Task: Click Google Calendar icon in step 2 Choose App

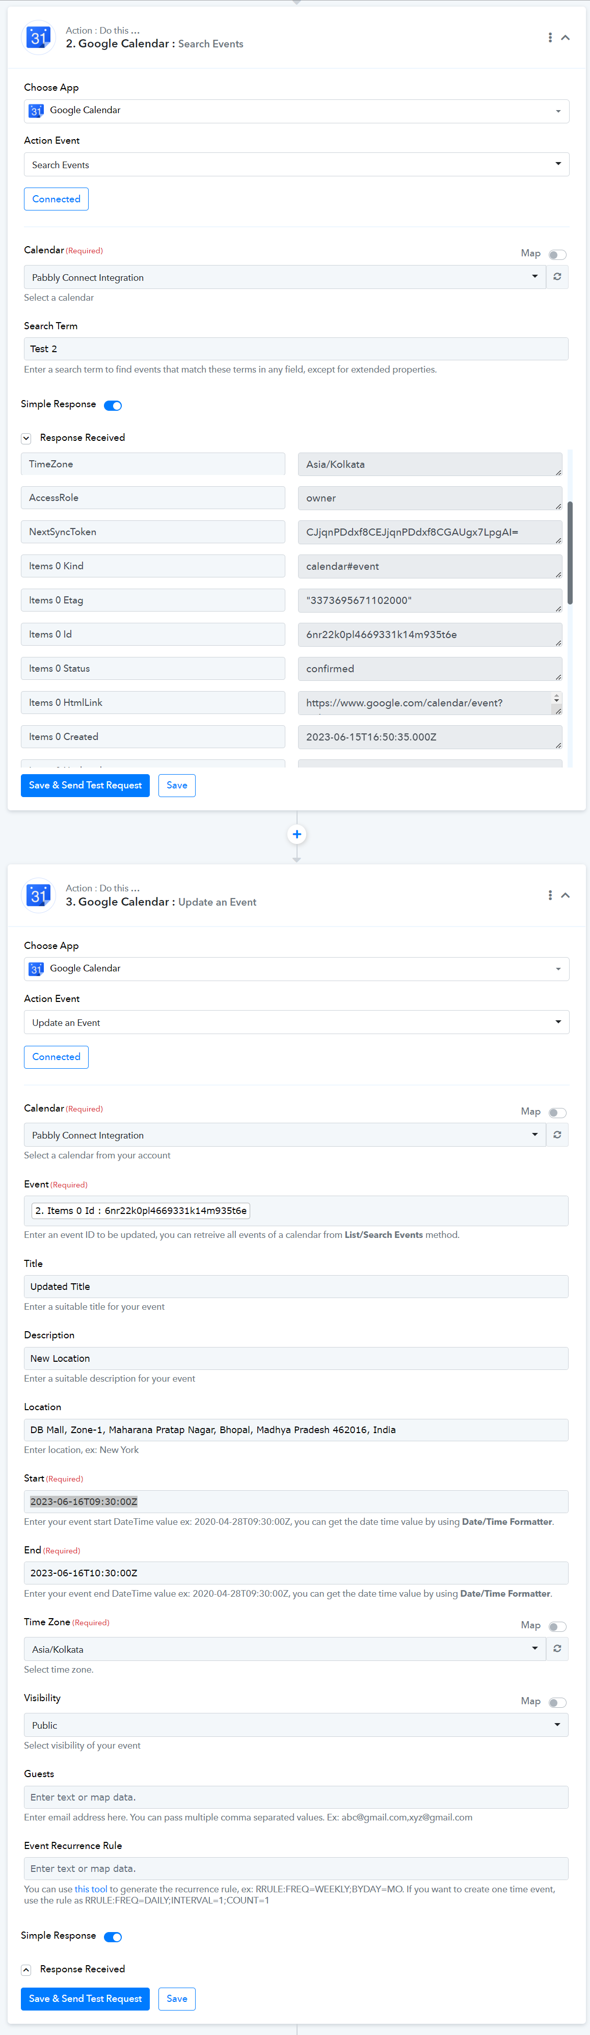Action: click(x=36, y=111)
